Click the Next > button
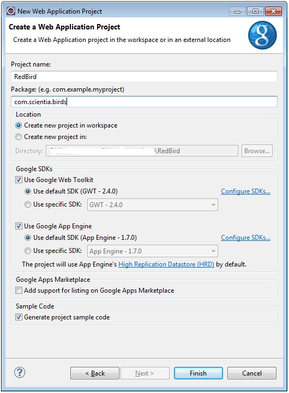The image size is (289, 393). pyautogui.click(x=145, y=373)
